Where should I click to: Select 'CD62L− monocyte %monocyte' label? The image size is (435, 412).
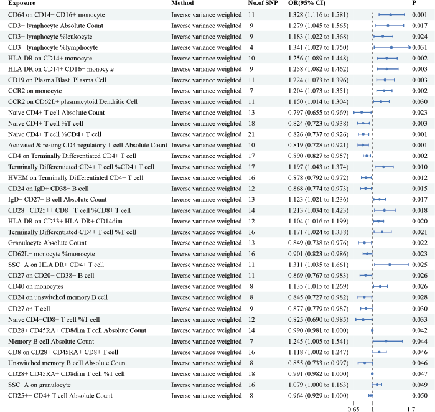pyautogui.click(x=51, y=254)
